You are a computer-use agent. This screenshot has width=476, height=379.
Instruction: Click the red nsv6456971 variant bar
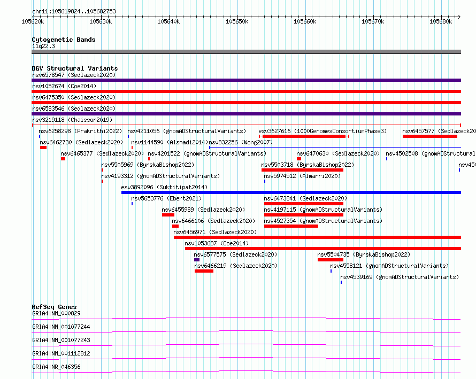tap(317, 237)
